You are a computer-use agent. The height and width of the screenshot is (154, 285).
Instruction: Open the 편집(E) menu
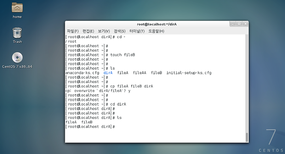(x=88, y=31)
